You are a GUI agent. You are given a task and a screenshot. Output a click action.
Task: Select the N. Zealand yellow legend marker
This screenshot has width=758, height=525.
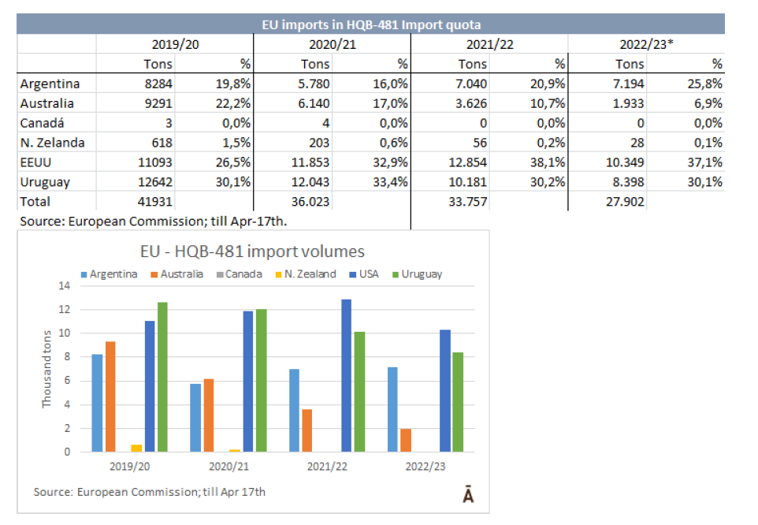coord(277,274)
